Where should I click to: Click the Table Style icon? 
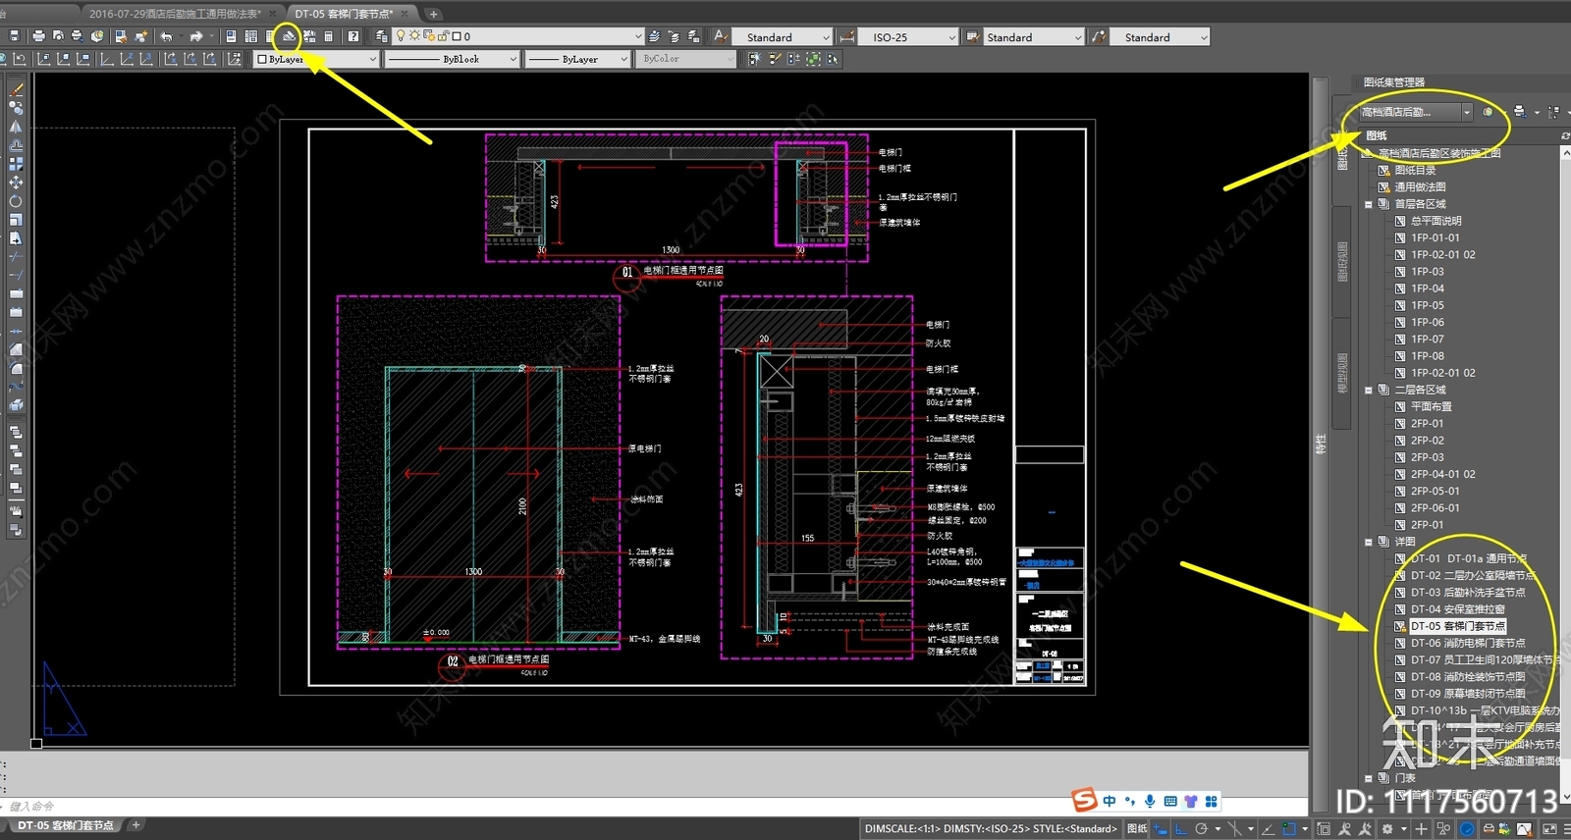973,36
